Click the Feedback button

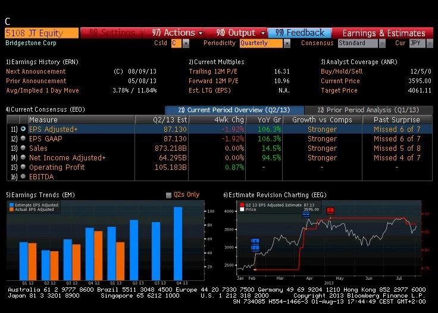[300, 33]
